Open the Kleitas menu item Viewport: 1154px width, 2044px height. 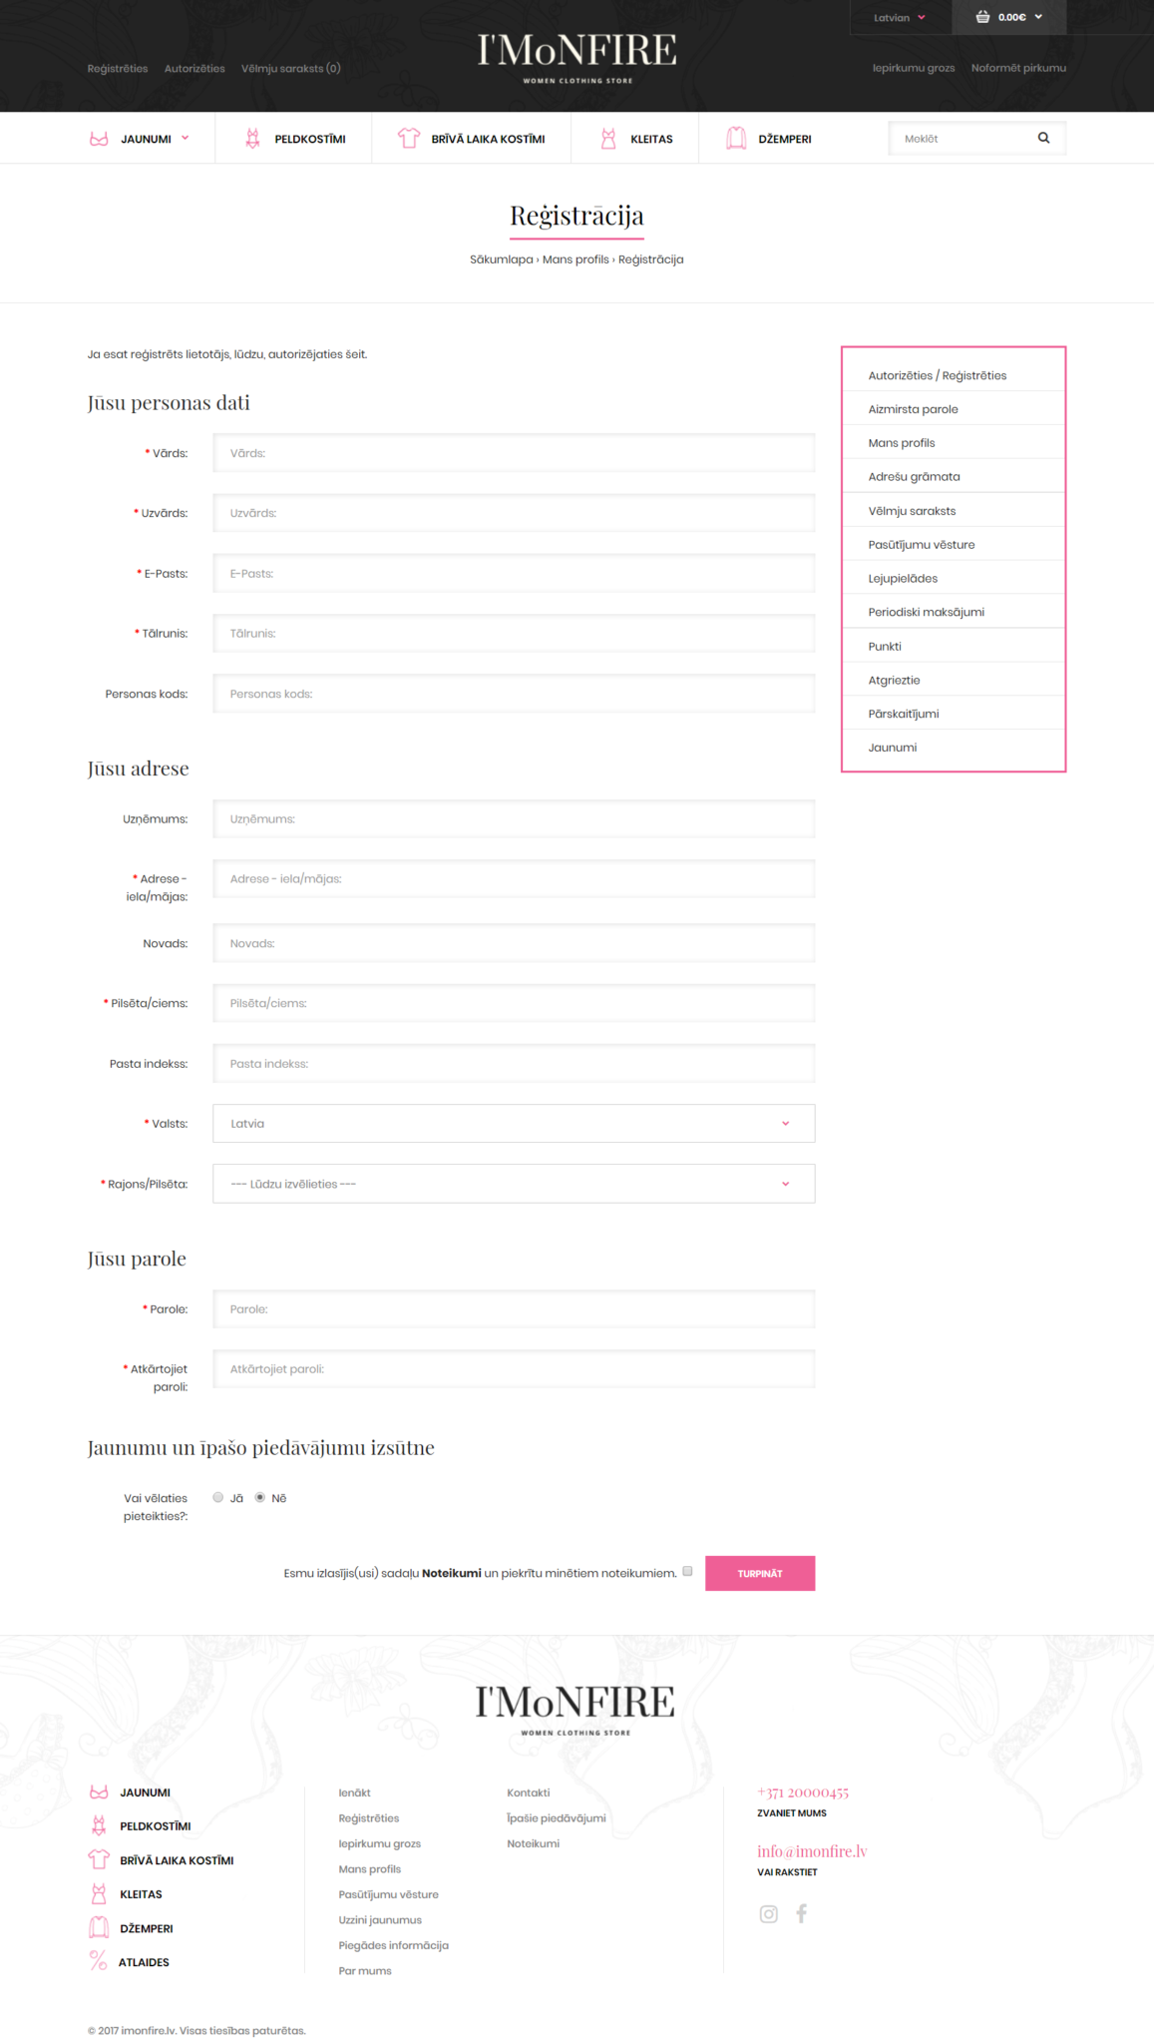tap(650, 140)
